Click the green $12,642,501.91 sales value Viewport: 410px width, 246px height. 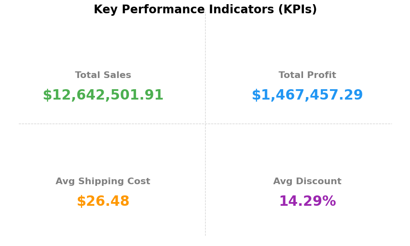pos(103,95)
